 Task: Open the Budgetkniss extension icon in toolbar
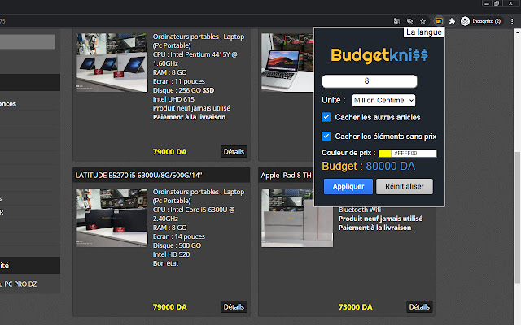click(439, 21)
